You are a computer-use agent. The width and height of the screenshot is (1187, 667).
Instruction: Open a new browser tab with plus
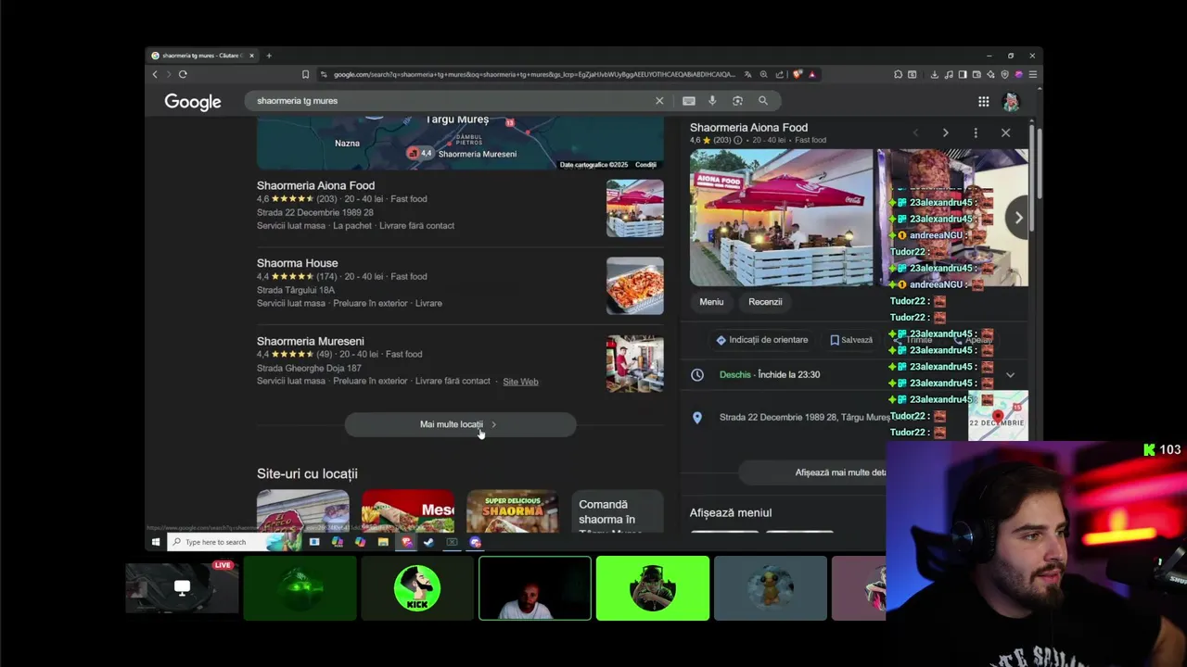(x=269, y=56)
